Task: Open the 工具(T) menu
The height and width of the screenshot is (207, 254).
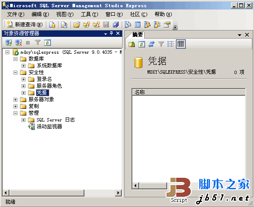Action: 89,14
